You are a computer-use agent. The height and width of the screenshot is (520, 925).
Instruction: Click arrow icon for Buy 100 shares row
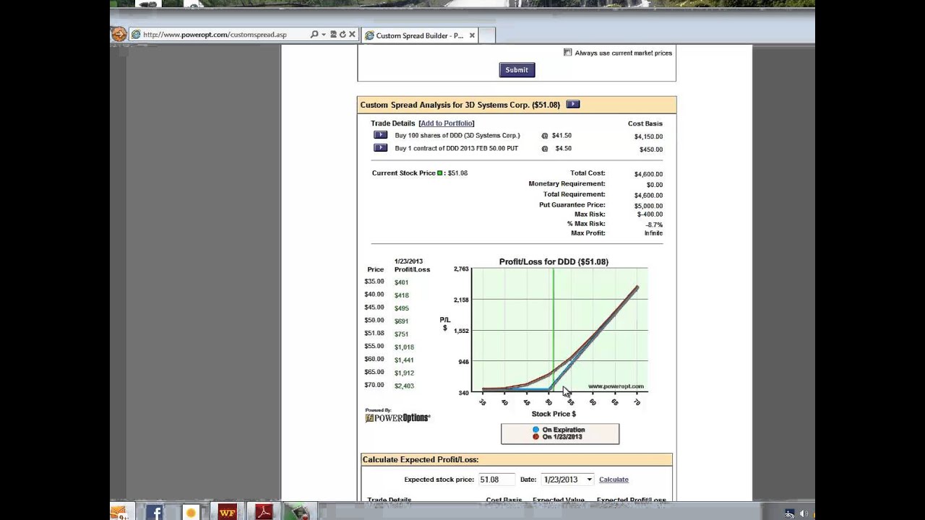point(380,135)
